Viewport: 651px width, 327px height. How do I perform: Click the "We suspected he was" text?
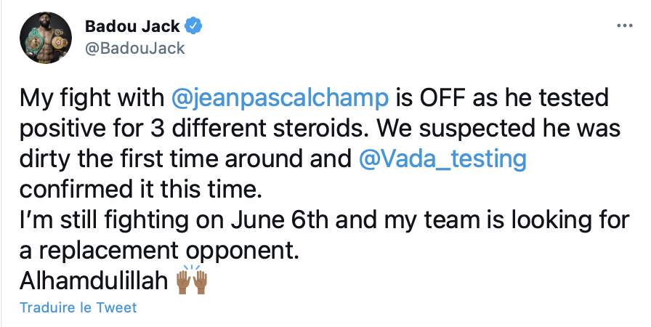click(x=499, y=129)
